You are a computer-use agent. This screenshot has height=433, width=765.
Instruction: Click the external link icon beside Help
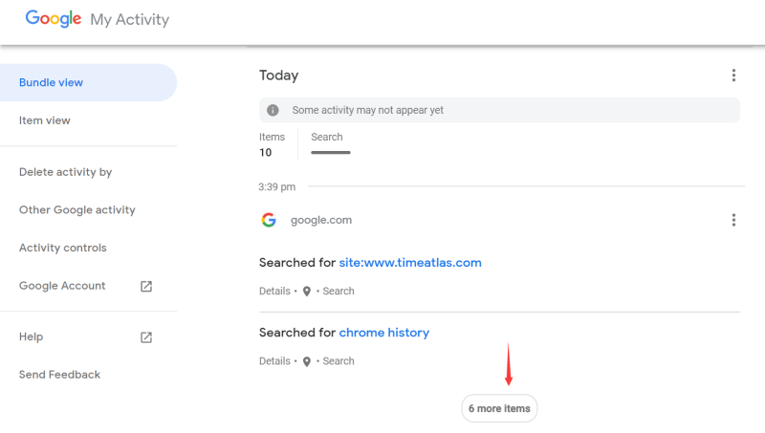pos(146,337)
